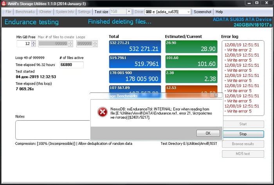Open the Settings menu

(84, 12)
